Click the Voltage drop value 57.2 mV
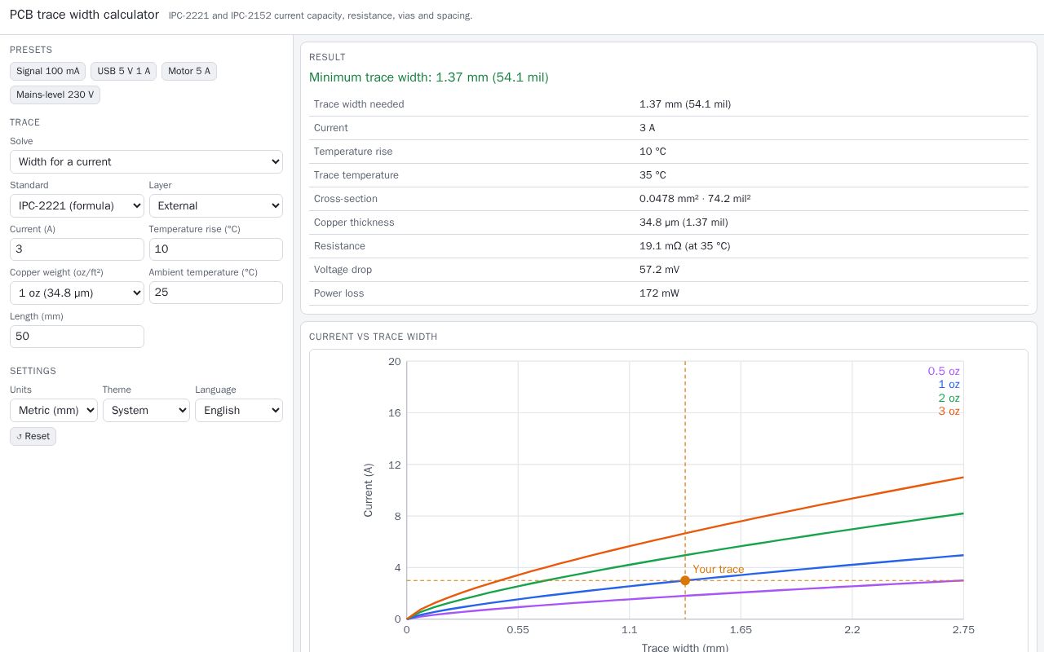 click(x=659, y=270)
